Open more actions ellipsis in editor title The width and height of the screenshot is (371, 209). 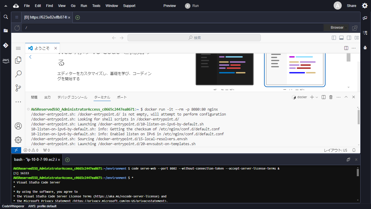[354, 48]
